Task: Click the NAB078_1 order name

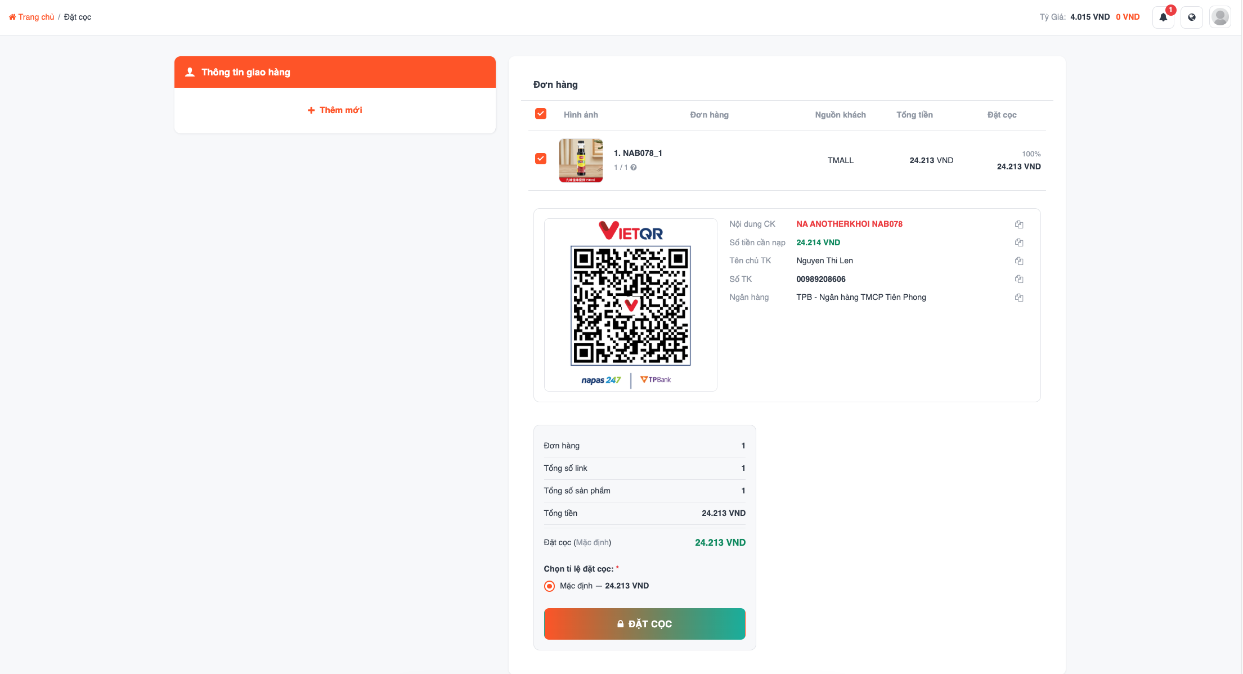Action: click(638, 153)
